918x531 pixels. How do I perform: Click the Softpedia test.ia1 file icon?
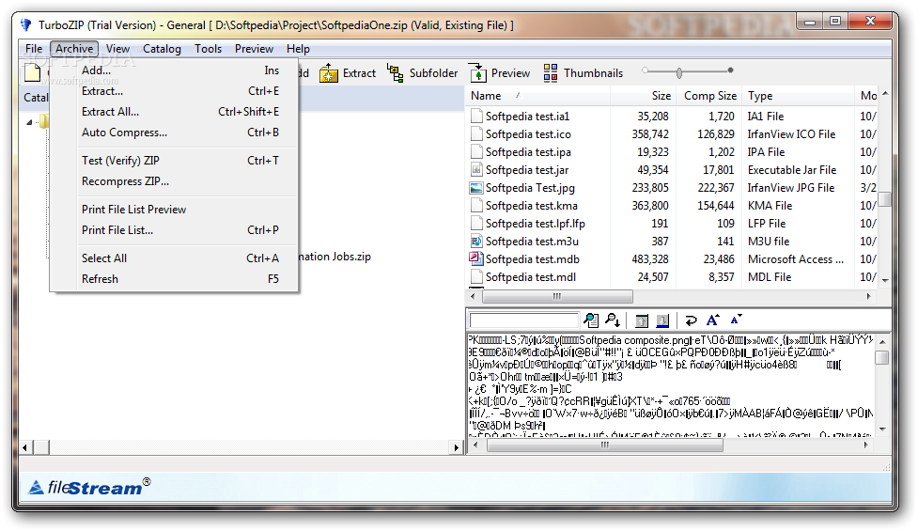coord(476,116)
